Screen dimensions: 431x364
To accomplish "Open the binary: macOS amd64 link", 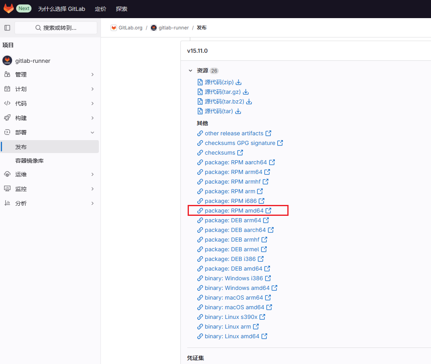I will [234, 307].
